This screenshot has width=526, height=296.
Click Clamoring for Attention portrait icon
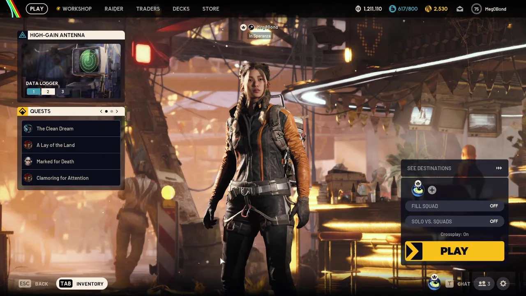[28, 178]
